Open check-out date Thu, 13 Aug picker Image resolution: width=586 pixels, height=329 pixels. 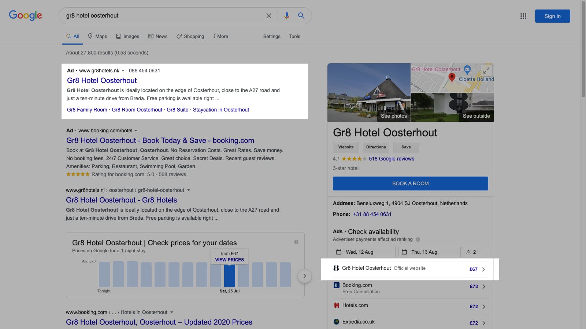(x=429, y=252)
